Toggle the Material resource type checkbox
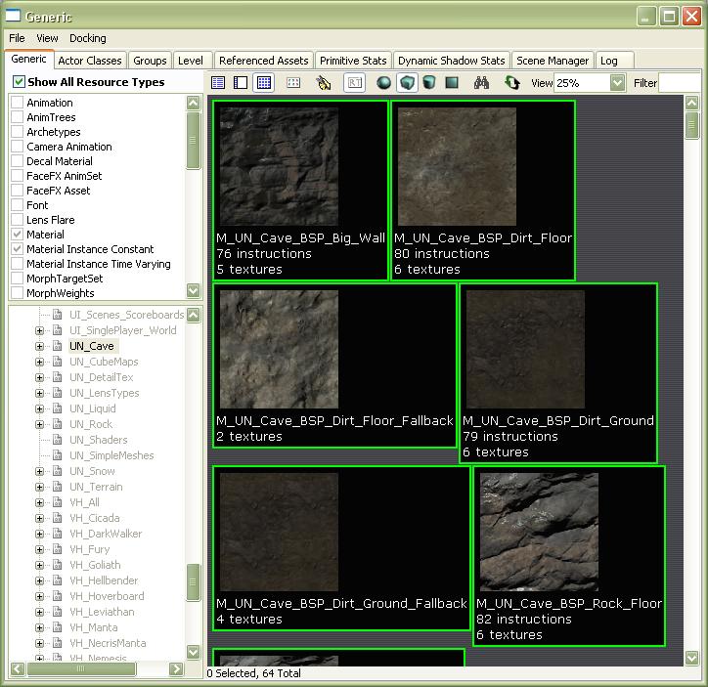Viewport: 708px width, 687px height. (18, 235)
